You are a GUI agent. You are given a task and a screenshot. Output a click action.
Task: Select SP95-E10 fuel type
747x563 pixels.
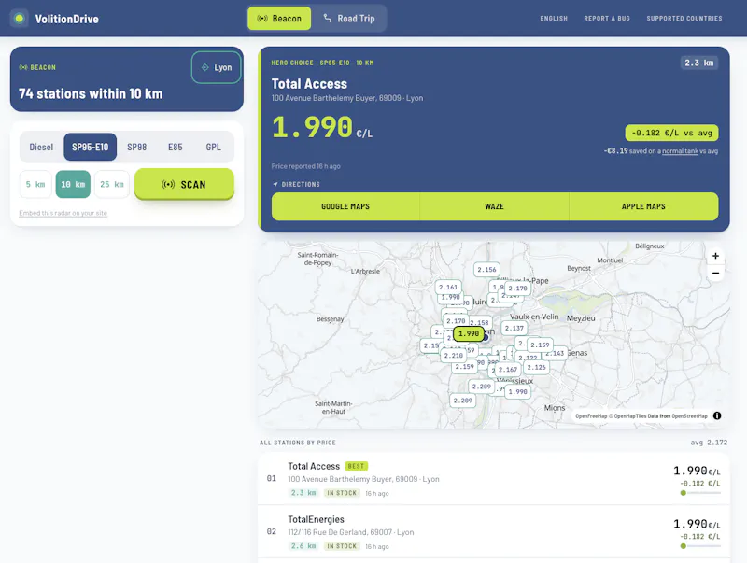90,147
